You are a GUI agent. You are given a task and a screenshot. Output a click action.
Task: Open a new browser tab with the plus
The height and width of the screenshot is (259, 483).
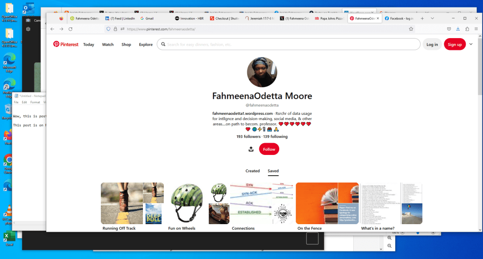click(422, 18)
